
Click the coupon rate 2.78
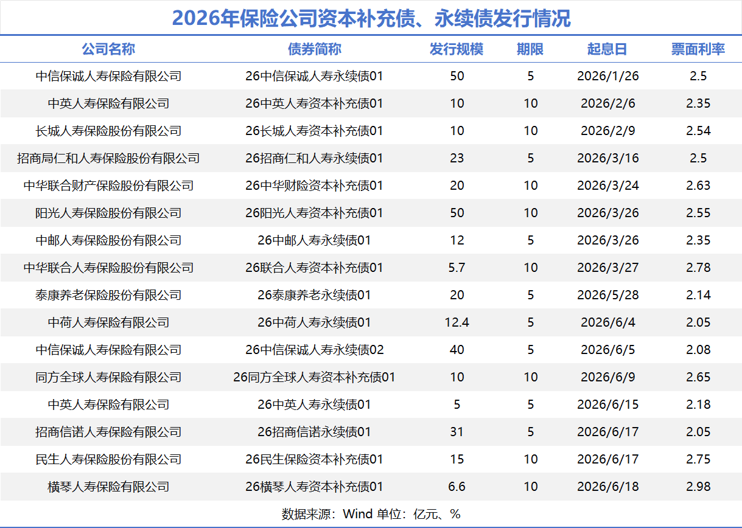coord(698,268)
